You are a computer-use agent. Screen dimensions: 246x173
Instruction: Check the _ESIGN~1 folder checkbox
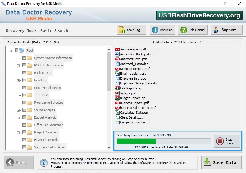24,95
